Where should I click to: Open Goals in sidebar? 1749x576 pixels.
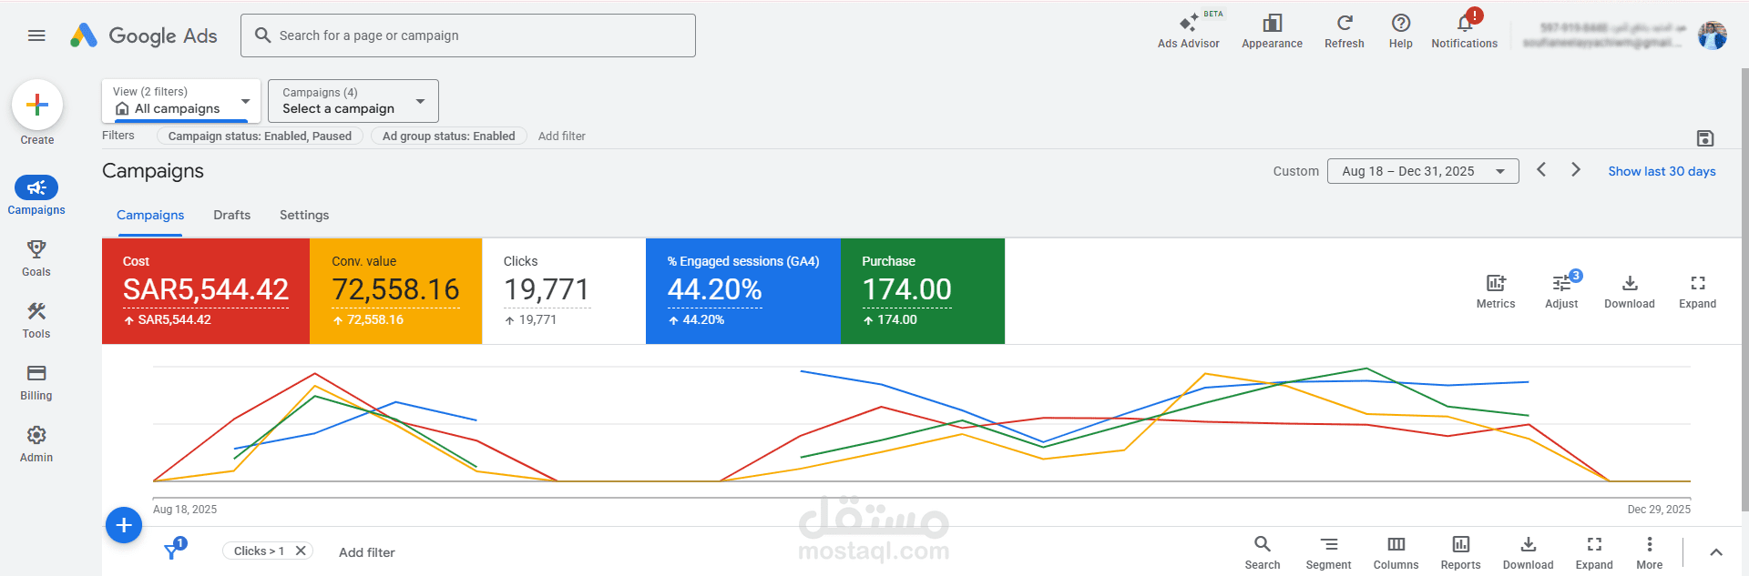point(36,258)
